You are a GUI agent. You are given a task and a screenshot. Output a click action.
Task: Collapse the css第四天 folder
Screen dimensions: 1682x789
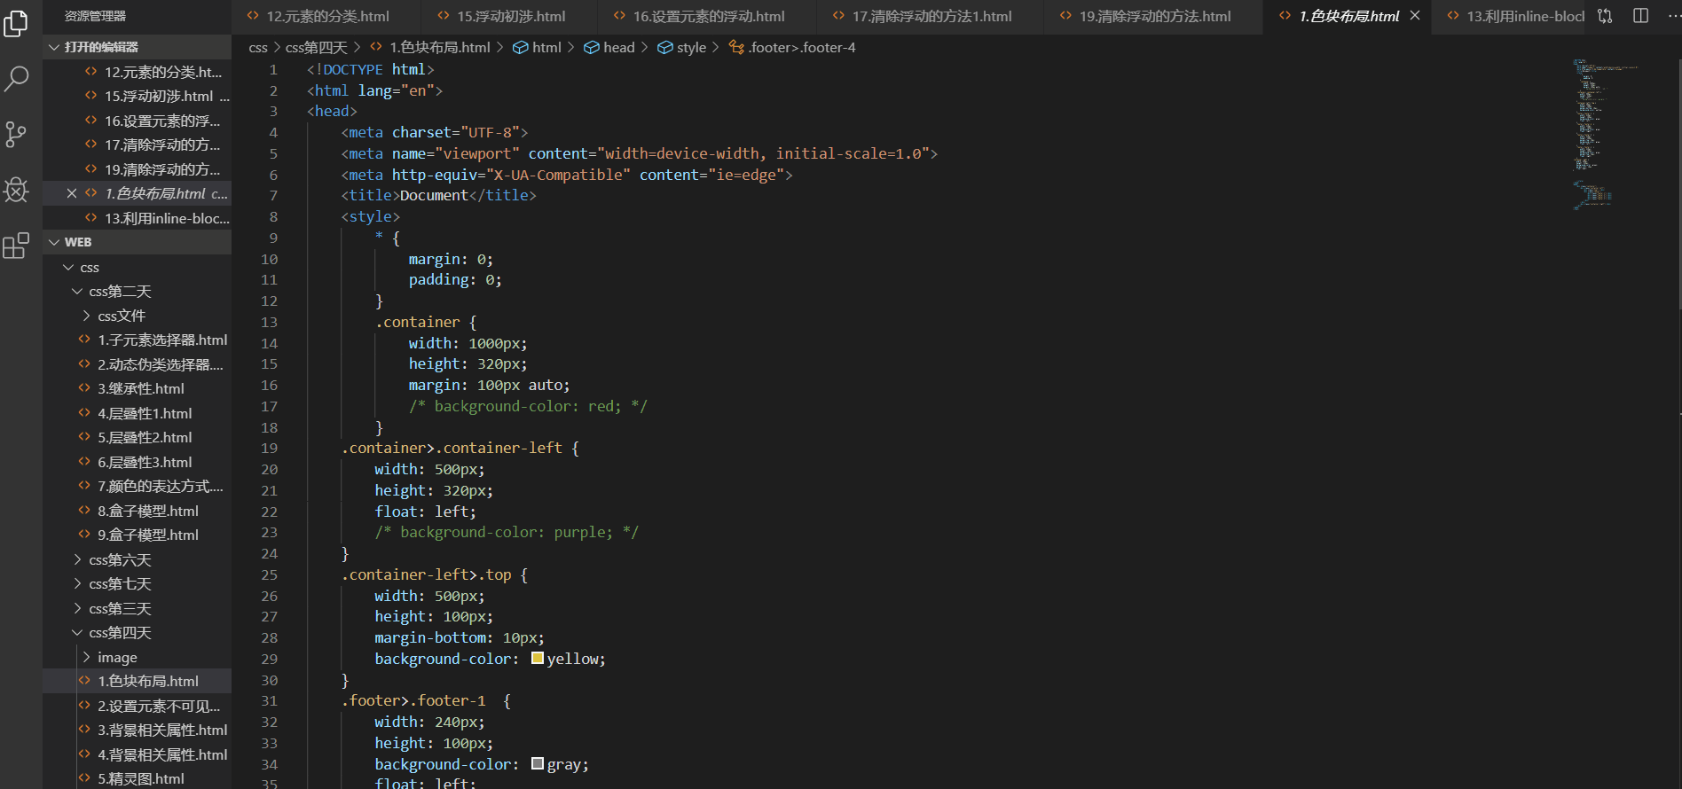click(138, 632)
